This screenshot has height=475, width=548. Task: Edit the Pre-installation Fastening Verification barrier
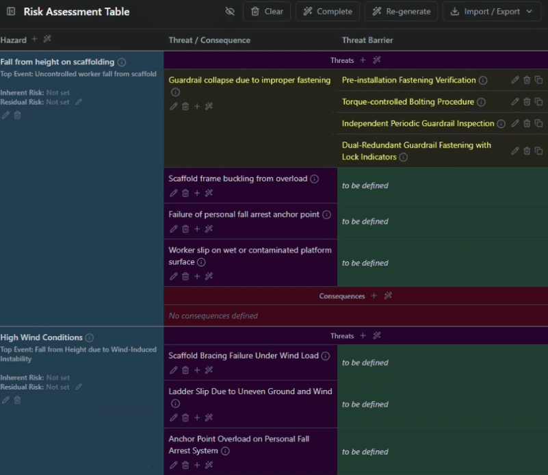click(x=515, y=80)
